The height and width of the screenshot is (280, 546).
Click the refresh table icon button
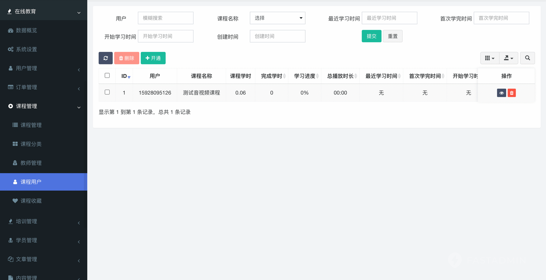click(106, 58)
